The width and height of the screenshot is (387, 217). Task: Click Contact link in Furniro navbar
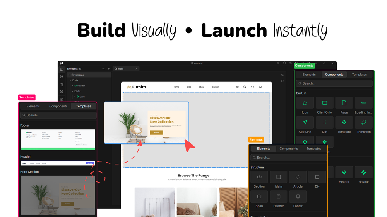[216, 87]
